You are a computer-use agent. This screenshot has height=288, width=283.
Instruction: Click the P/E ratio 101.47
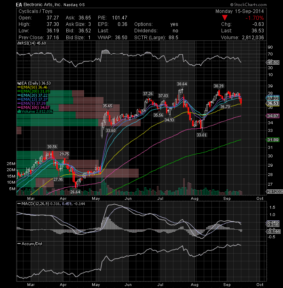pos(120,18)
